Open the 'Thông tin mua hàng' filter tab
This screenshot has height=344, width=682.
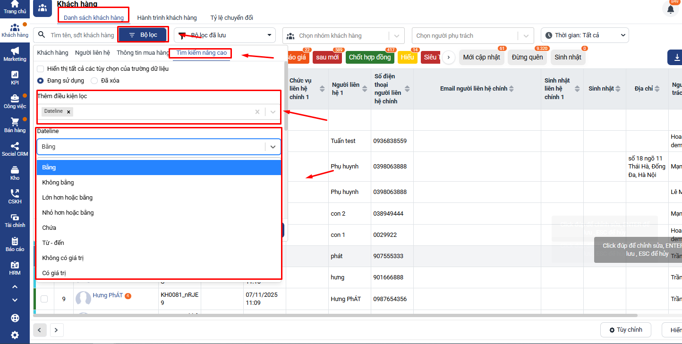click(143, 53)
